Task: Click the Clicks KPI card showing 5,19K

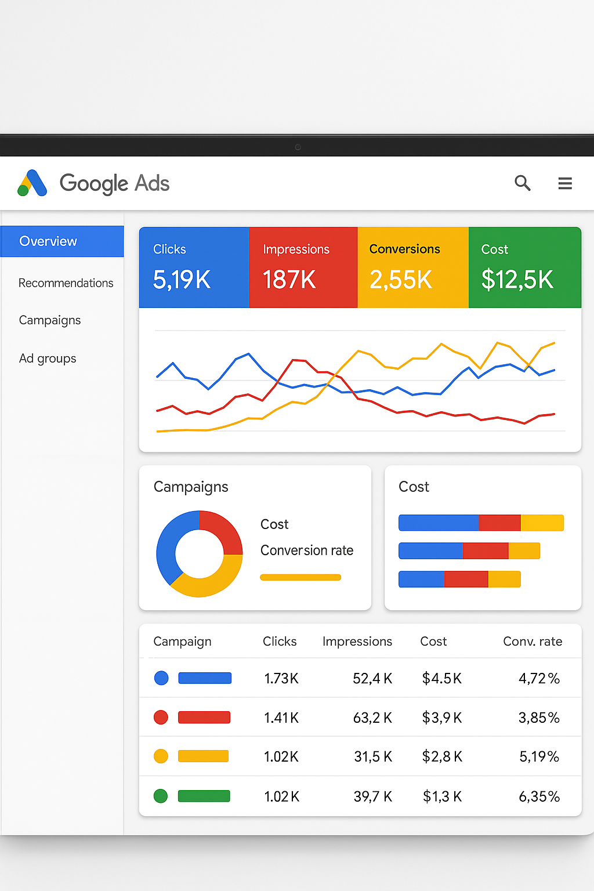Action: point(194,267)
